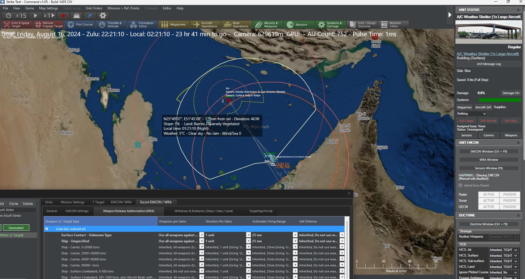Click the Auto Engage Target icon
This screenshot has height=279, width=525.
(x=7, y=24)
